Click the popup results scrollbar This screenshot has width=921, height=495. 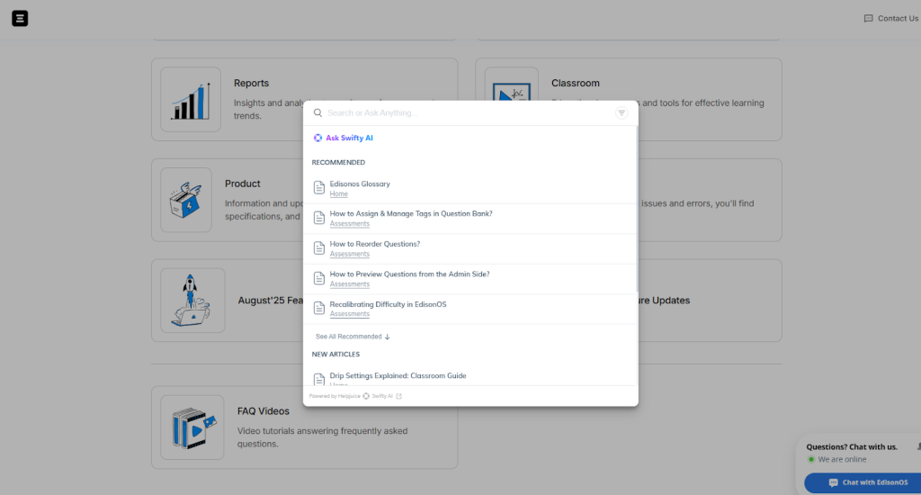click(x=636, y=209)
